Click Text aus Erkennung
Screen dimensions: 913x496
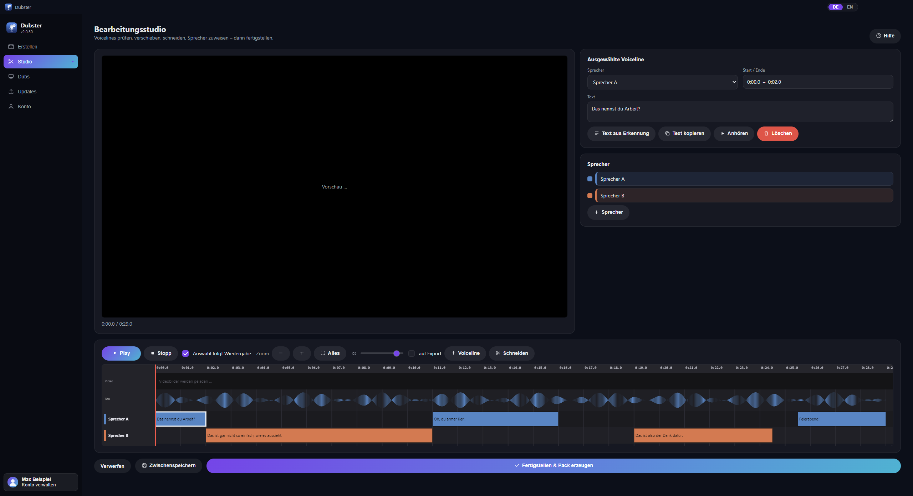(x=621, y=134)
